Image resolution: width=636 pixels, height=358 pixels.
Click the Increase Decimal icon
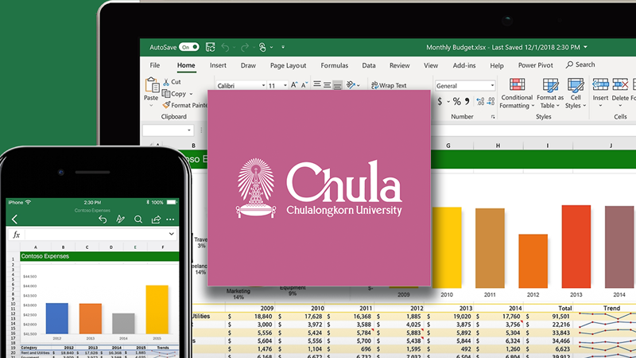(x=480, y=102)
